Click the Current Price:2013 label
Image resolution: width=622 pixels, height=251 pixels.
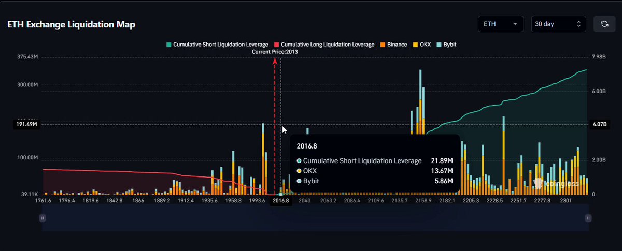click(x=275, y=52)
